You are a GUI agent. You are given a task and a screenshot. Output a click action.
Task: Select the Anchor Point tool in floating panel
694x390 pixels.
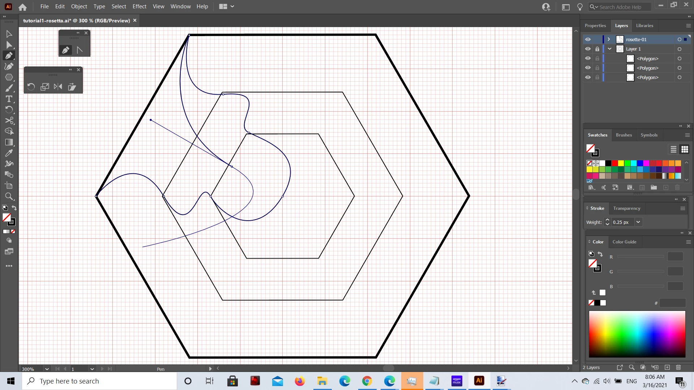point(80,50)
